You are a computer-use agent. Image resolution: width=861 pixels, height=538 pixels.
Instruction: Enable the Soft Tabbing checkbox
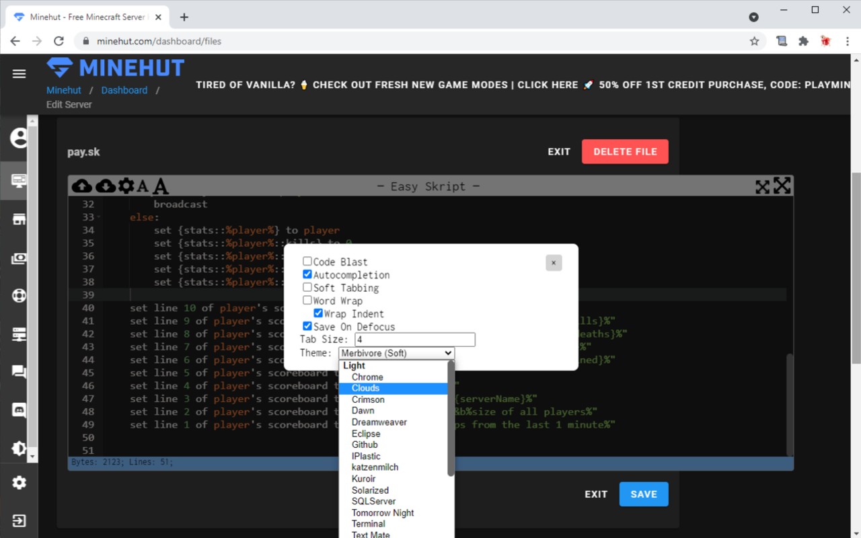coord(307,287)
